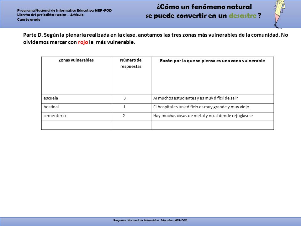301x226 pixels.
Task: Select 'El hospital es un edificio' reason text
Action: tap(201, 107)
